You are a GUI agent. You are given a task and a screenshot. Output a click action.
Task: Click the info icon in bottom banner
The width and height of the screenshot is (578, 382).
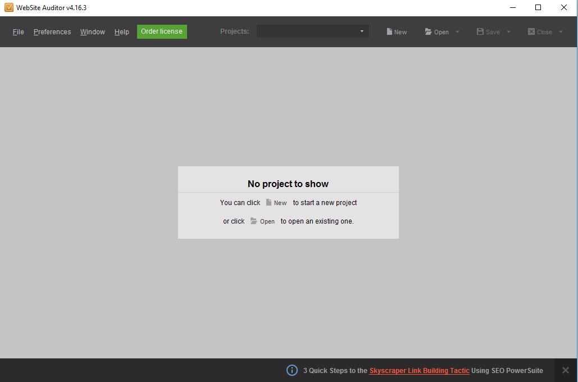(292, 370)
